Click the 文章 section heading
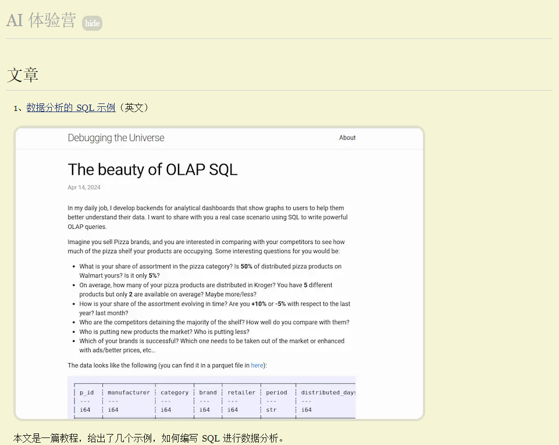This screenshot has width=559, height=445. click(x=23, y=75)
